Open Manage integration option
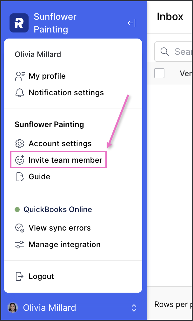Screen dimensions: 193x321 point(65,245)
